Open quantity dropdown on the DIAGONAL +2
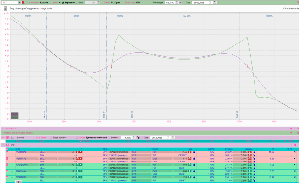The height and width of the screenshot is (183, 299). [x=81, y=171]
